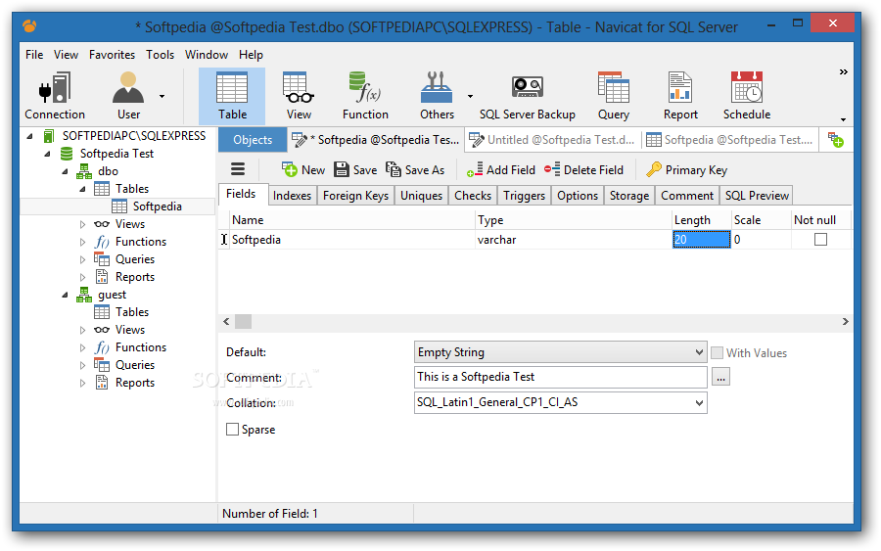Open the Favorites menu

[112, 55]
